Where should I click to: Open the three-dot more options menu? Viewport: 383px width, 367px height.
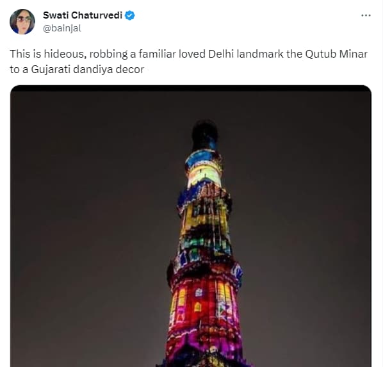[366, 15]
